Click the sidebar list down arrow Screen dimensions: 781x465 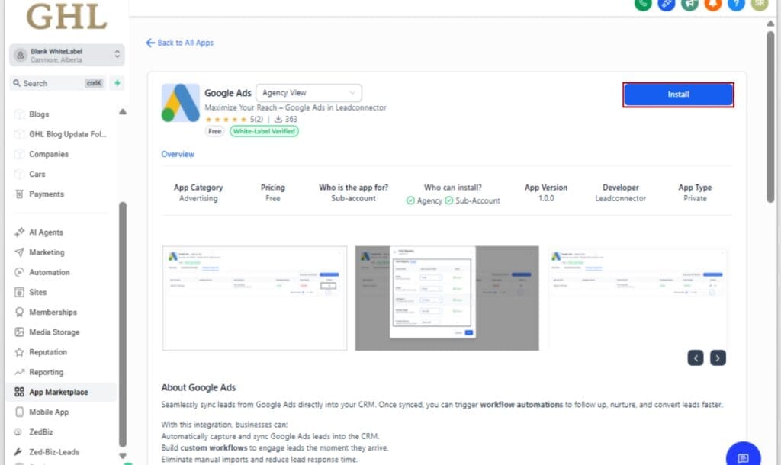[123, 456]
